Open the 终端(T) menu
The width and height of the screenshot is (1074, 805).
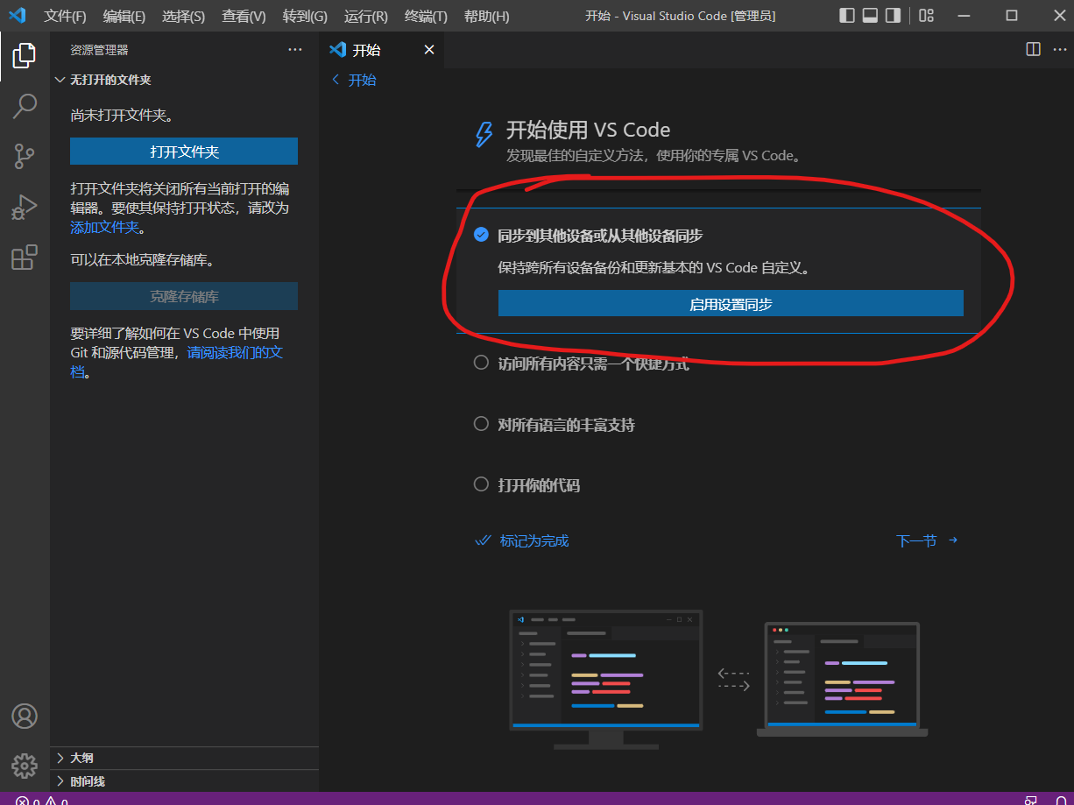point(426,16)
